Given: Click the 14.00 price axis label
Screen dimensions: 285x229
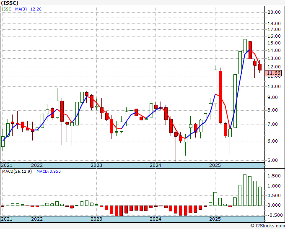Looking at the screenshot, I should tap(274, 50).
